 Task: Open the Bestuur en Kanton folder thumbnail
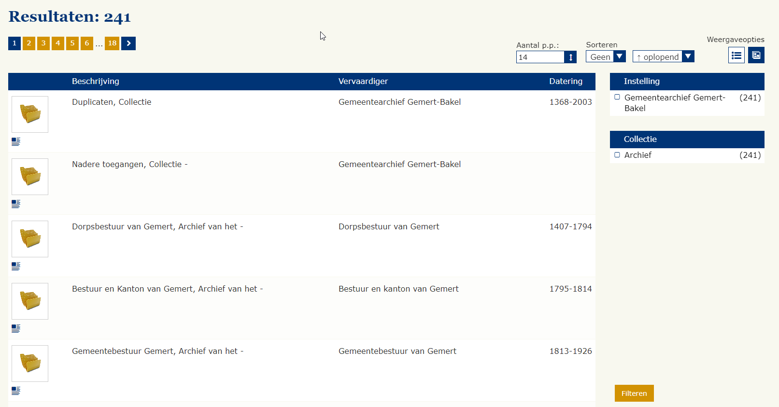[x=30, y=301]
